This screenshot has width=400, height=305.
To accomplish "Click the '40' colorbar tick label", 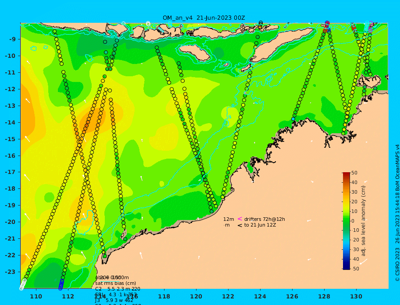I will click(354, 182).
